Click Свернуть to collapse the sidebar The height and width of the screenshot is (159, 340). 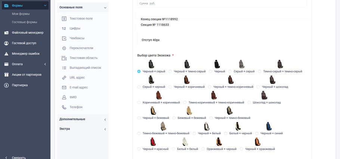pos(19,158)
